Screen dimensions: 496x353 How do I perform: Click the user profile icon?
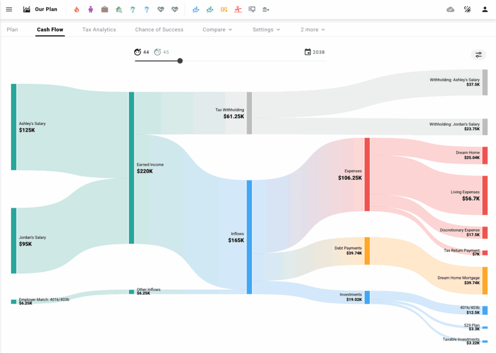point(484,9)
